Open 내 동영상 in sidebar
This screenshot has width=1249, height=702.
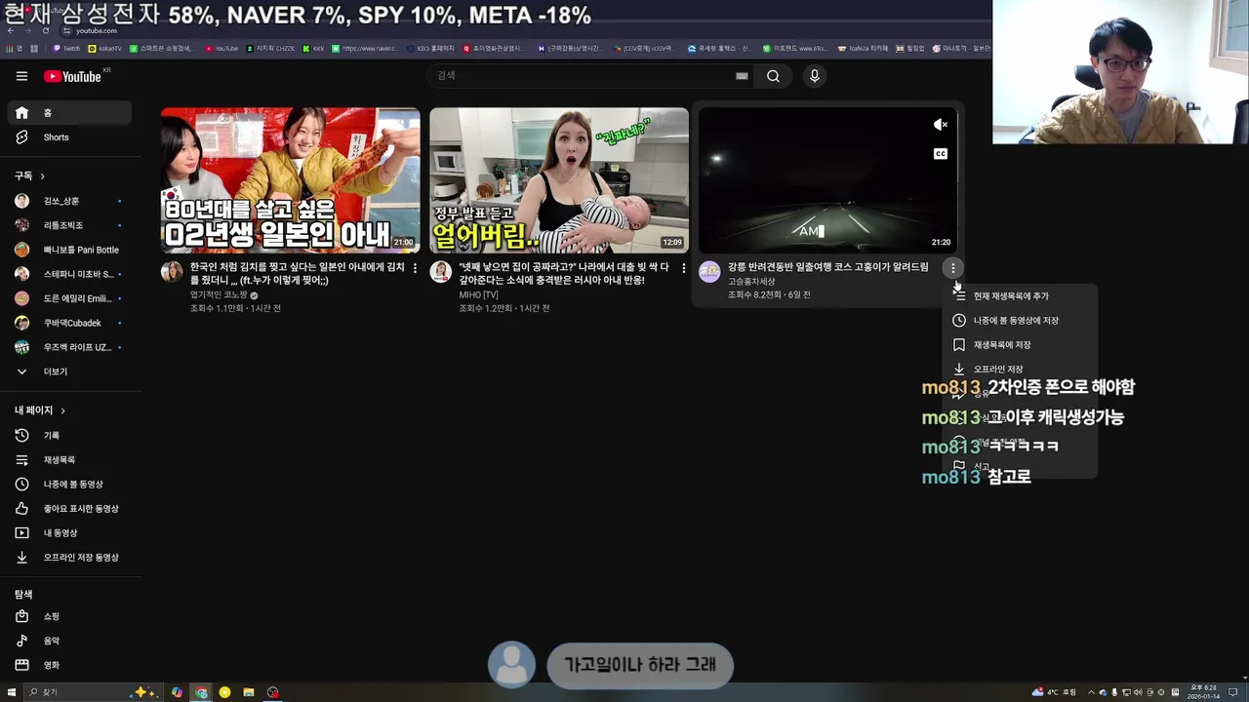[x=68, y=532]
